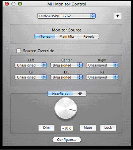Toggle the Mute button
Viewport: 133px width, 150px height.
click(x=88, y=128)
